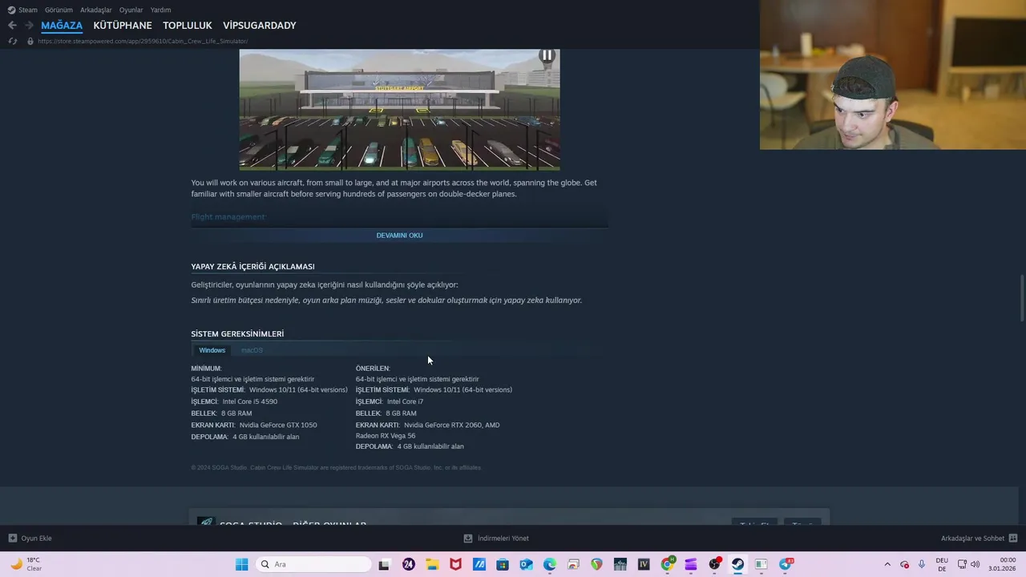
Task: Click the SİSTEM GEREKSİNİMLERİ heading
Action: coord(237,333)
